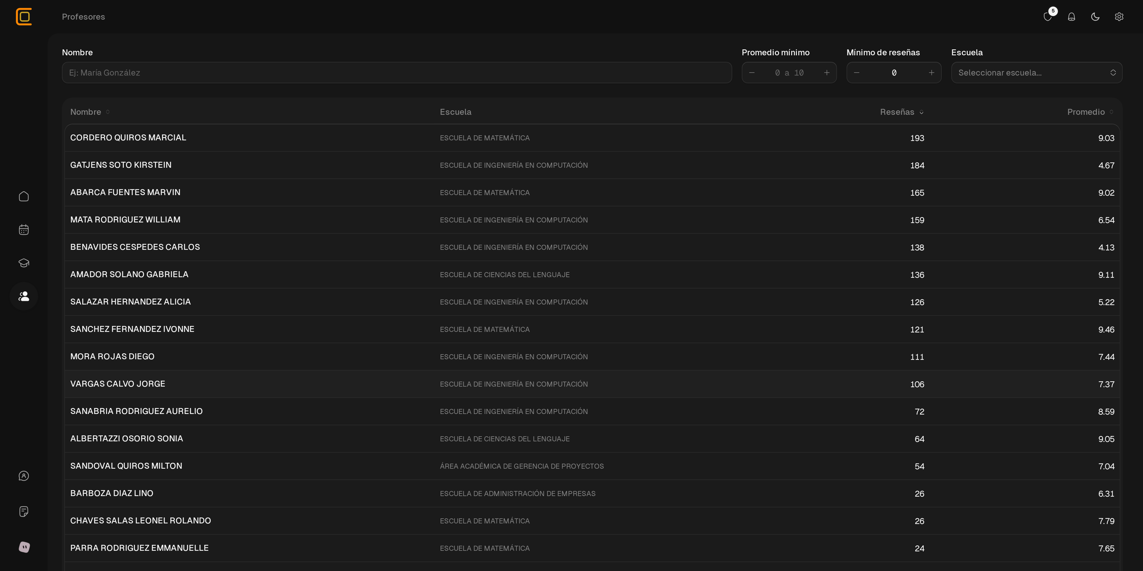
Task: Open the home icon in sidebar
Action: pyautogui.click(x=24, y=196)
